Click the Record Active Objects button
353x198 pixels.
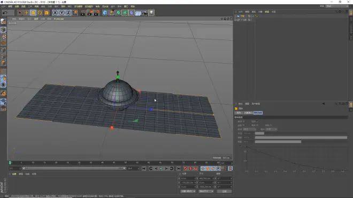185,169
